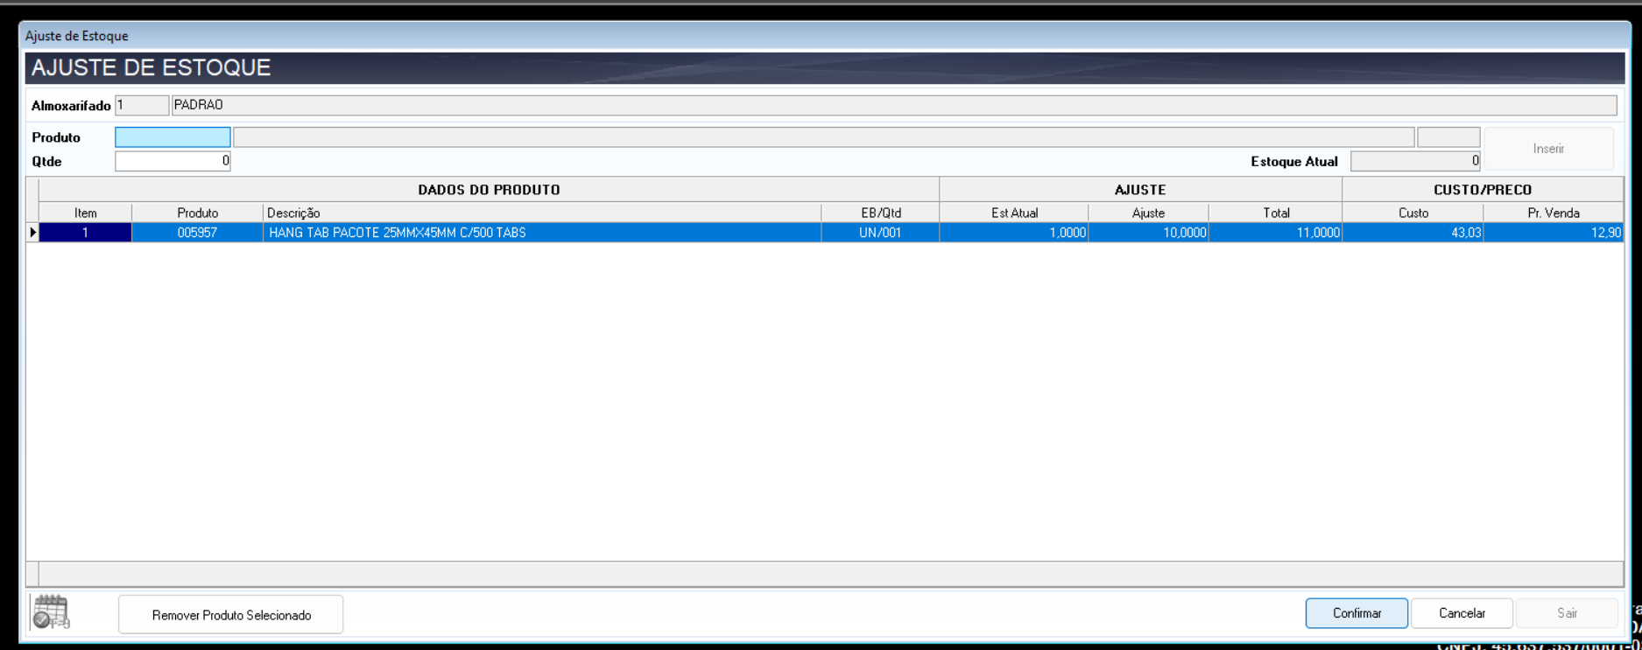1642x650 pixels.
Task: Click the PADRAO warehouse name field
Action: coord(893,105)
